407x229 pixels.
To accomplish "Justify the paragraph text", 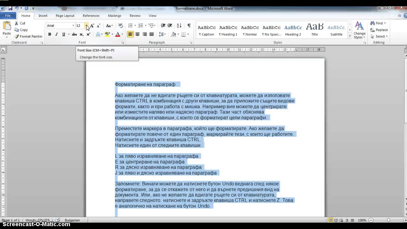I will (151, 34).
